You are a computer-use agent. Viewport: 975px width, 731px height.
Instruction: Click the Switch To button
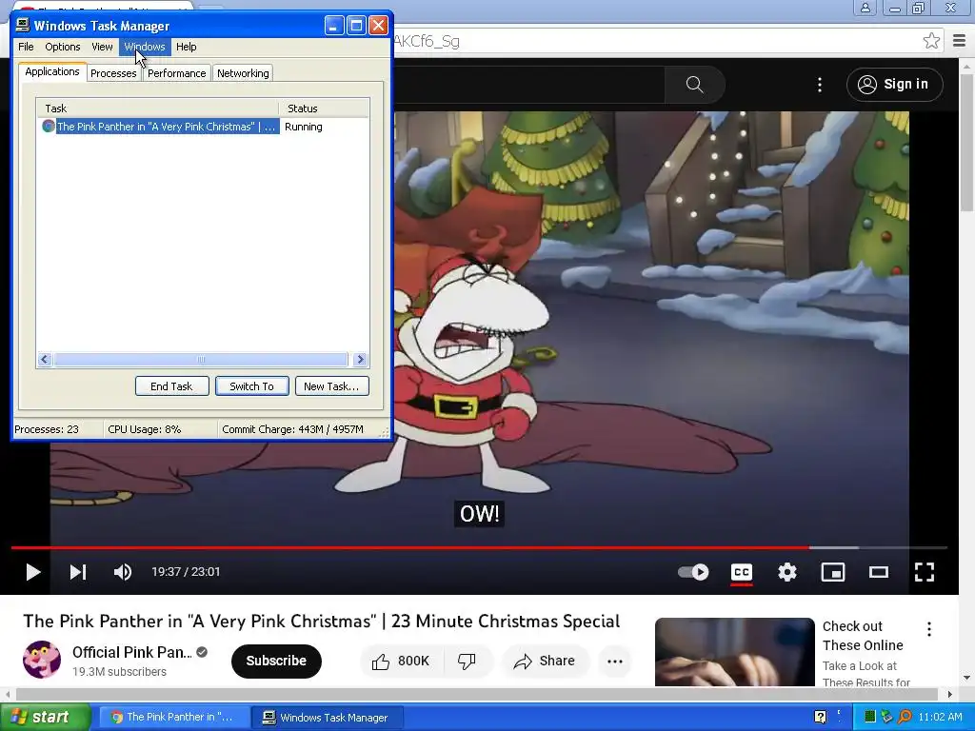[251, 386]
